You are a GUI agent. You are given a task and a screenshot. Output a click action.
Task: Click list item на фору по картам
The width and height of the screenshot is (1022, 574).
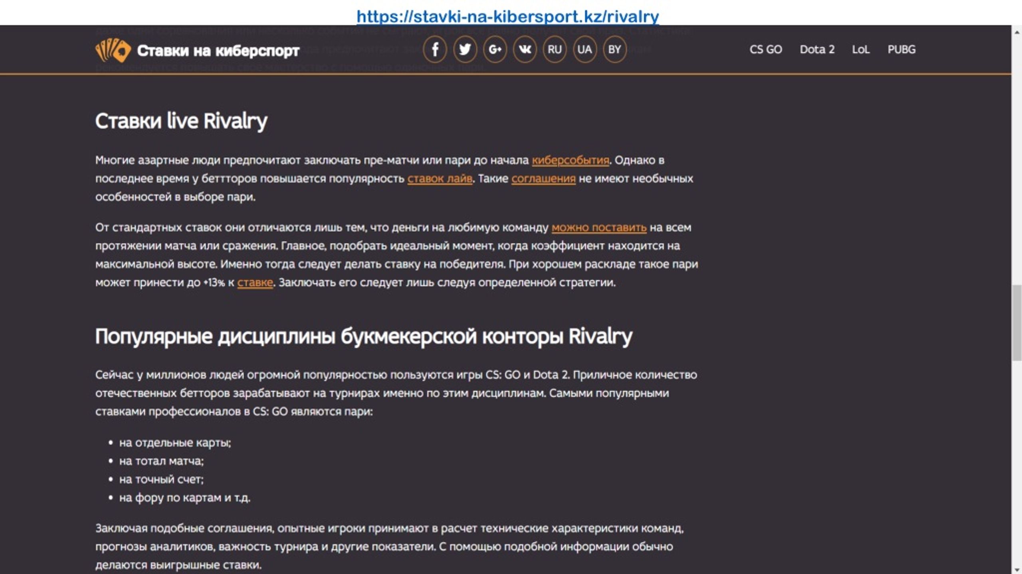[x=184, y=497]
